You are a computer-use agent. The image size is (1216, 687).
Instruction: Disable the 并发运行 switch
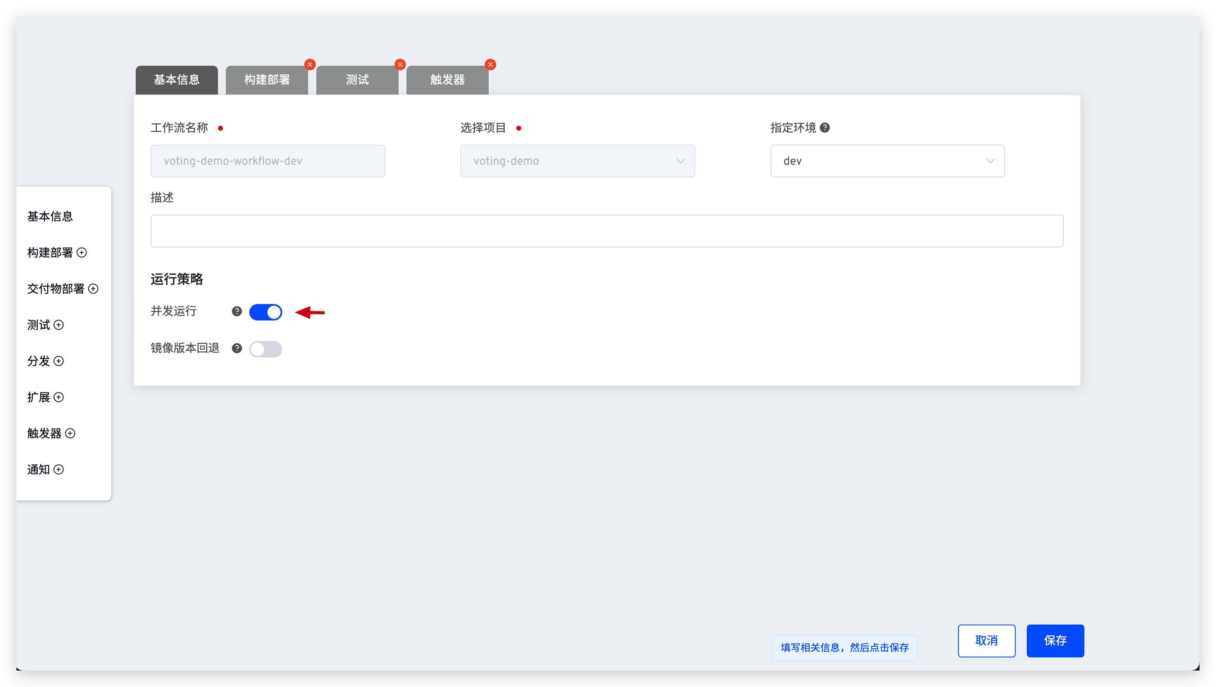(x=265, y=312)
